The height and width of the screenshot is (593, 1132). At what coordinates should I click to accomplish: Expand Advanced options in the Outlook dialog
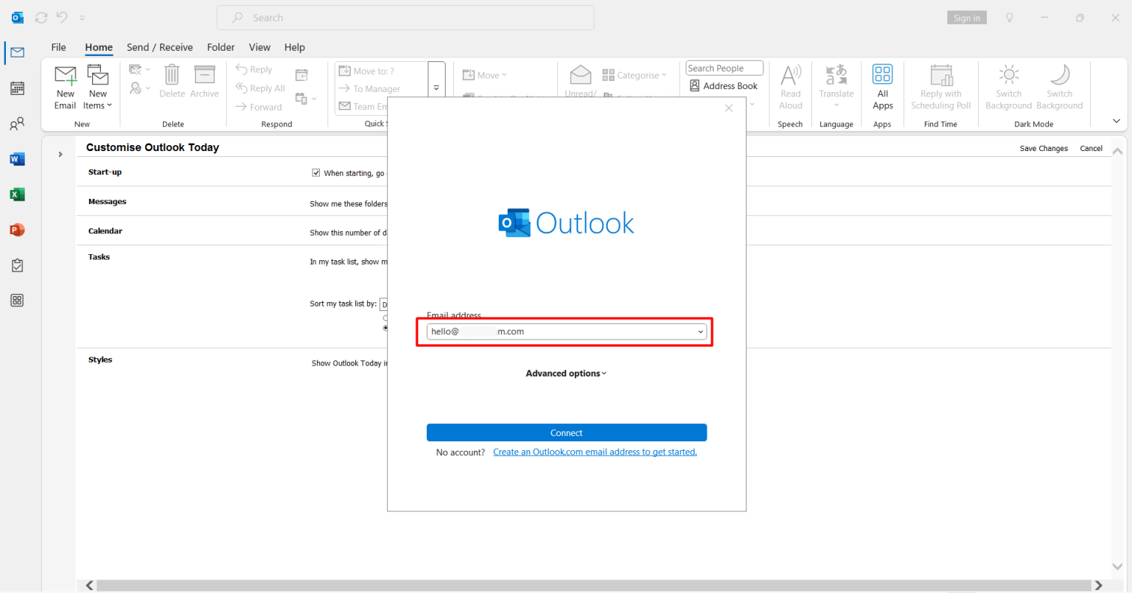tap(566, 373)
